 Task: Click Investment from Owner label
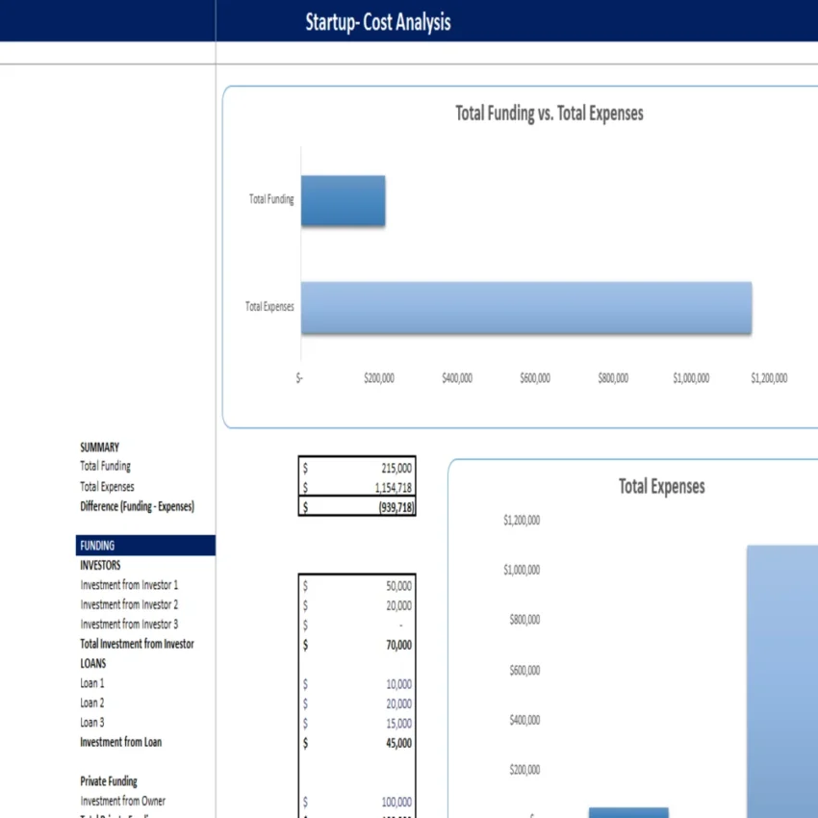click(122, 800)
